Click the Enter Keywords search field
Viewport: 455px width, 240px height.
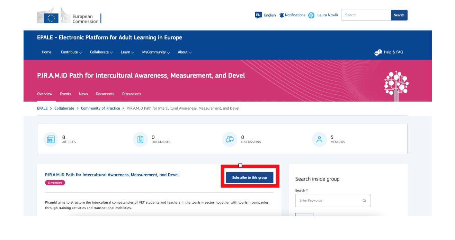coord(329,201)
